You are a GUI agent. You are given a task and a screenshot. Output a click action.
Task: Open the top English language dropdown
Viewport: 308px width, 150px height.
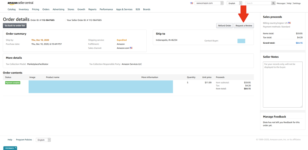(x=234, y=3)
